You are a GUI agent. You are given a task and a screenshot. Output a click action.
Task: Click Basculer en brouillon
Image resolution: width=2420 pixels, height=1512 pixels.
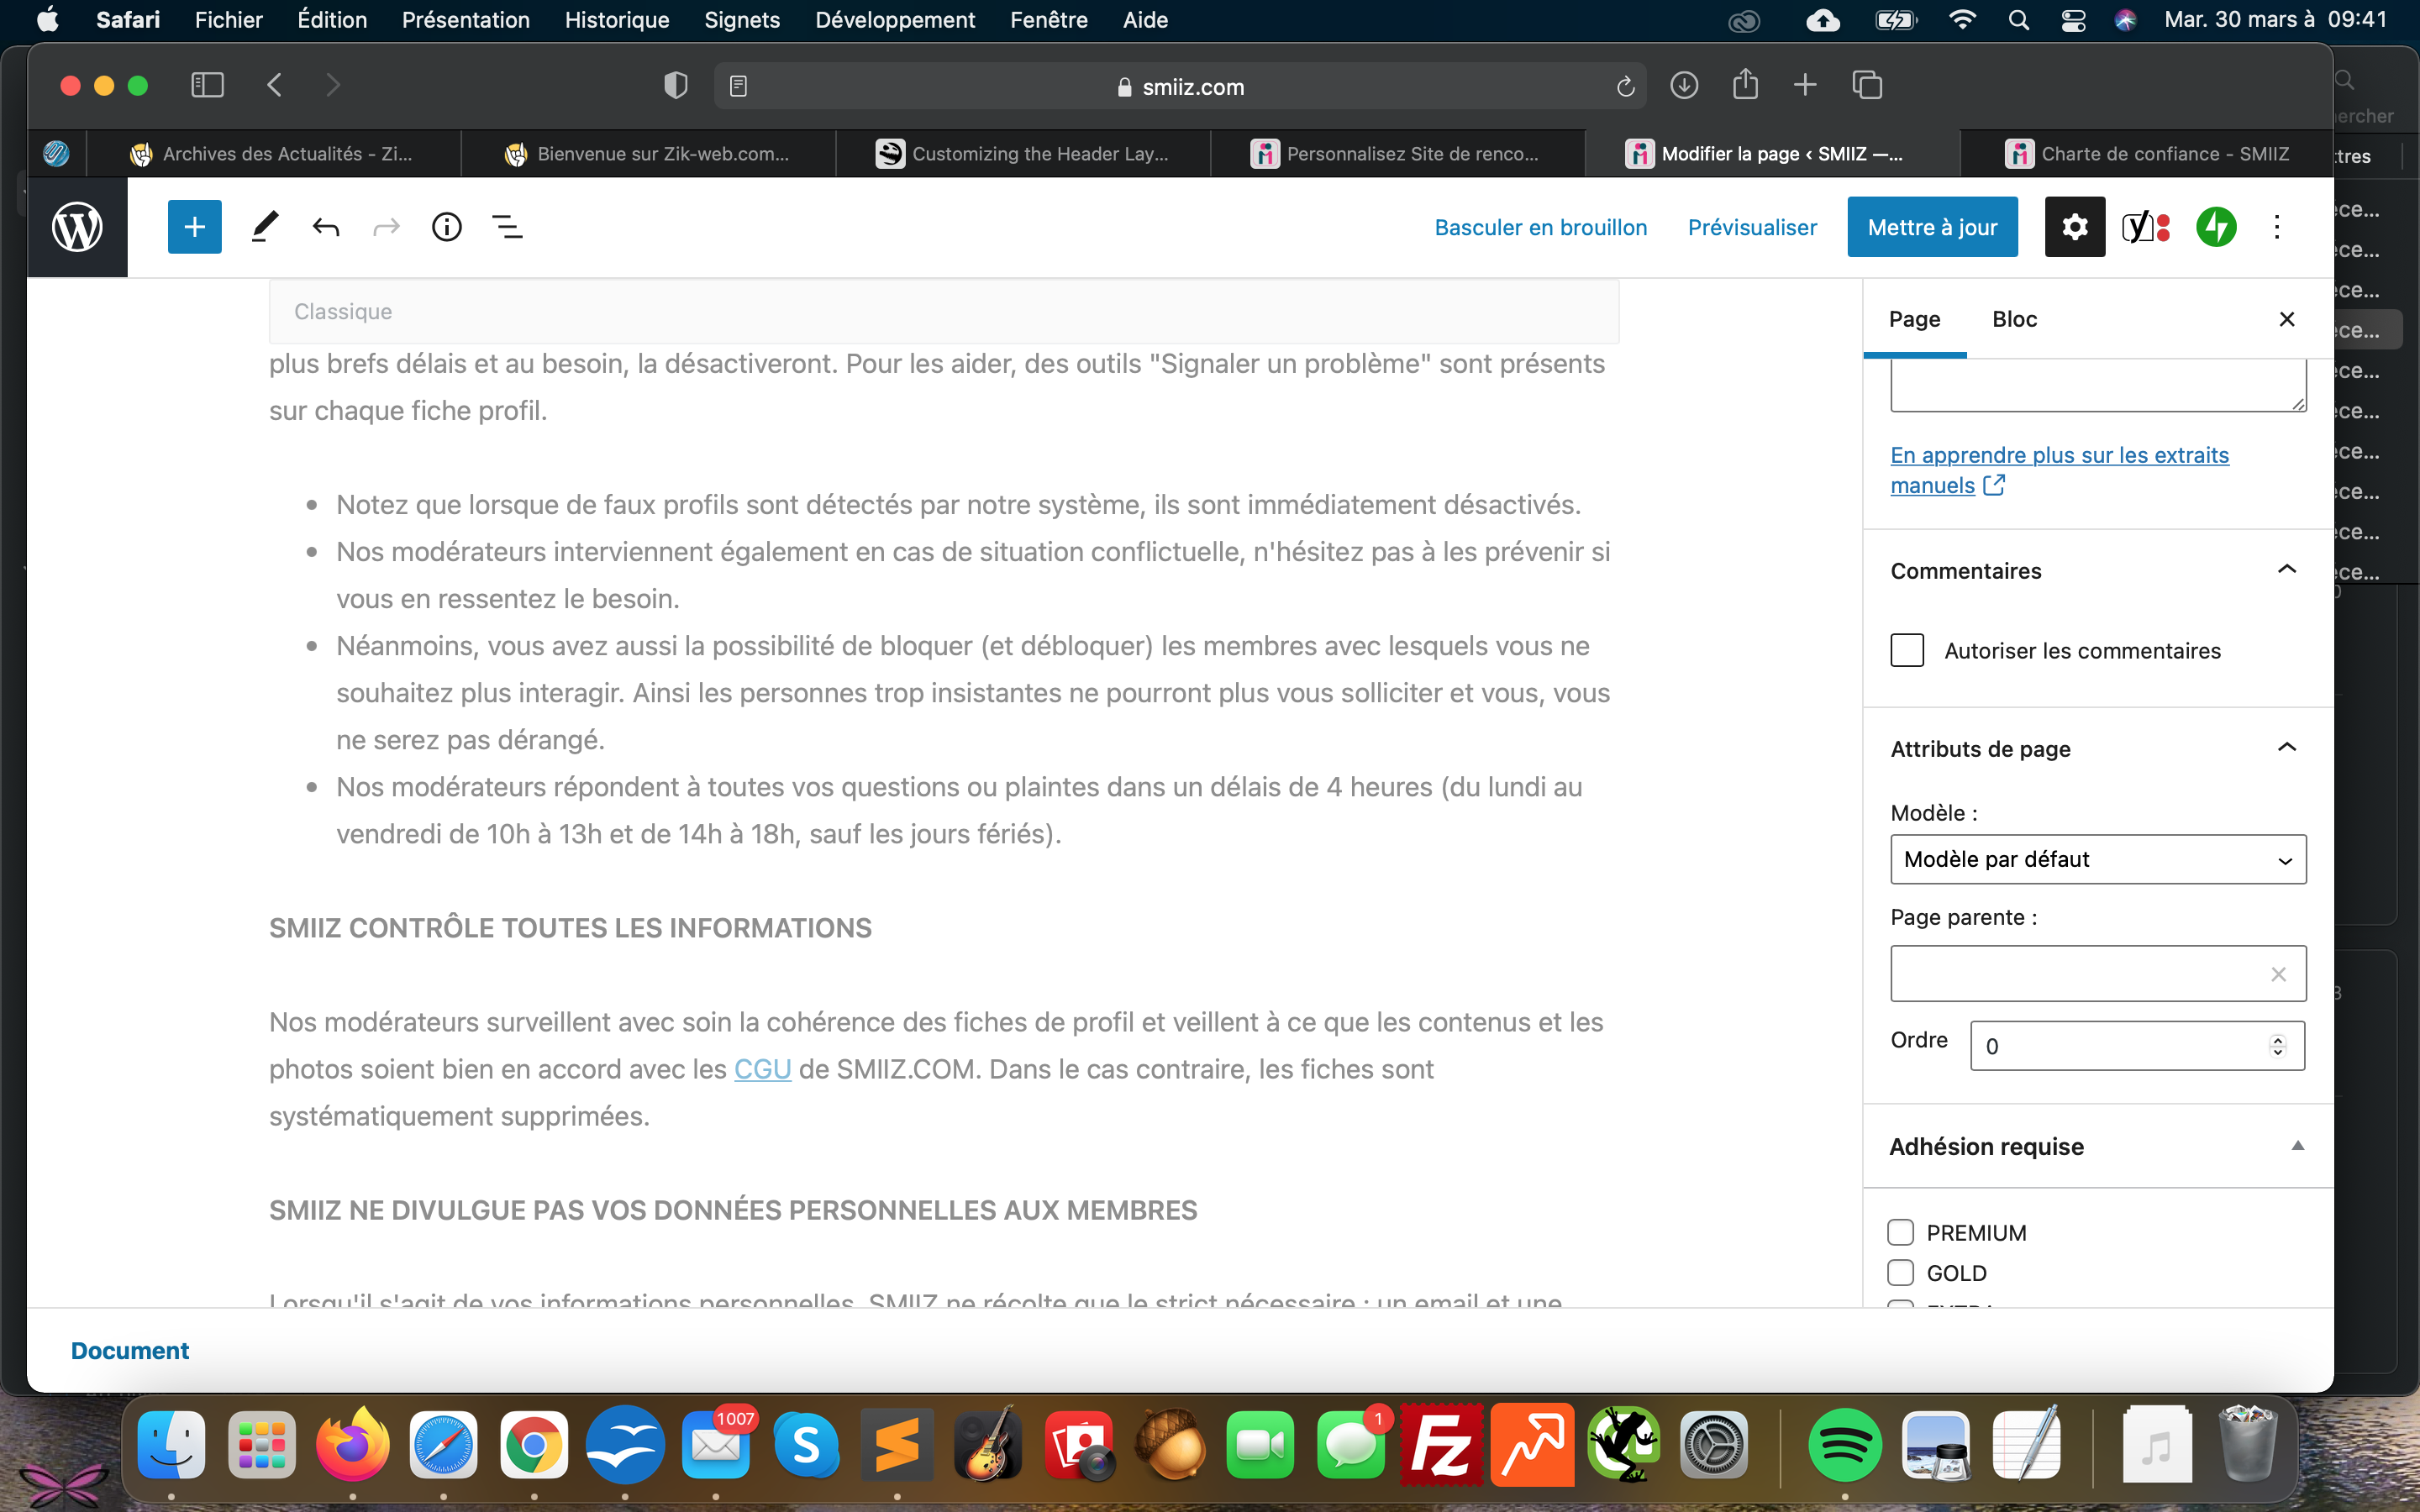coord(1541,227)
